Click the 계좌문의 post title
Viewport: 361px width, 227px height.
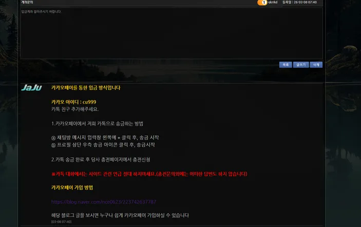27,2
